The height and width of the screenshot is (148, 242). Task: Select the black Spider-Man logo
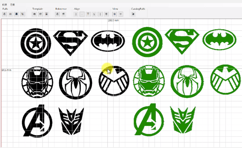(x=75, y=83)
